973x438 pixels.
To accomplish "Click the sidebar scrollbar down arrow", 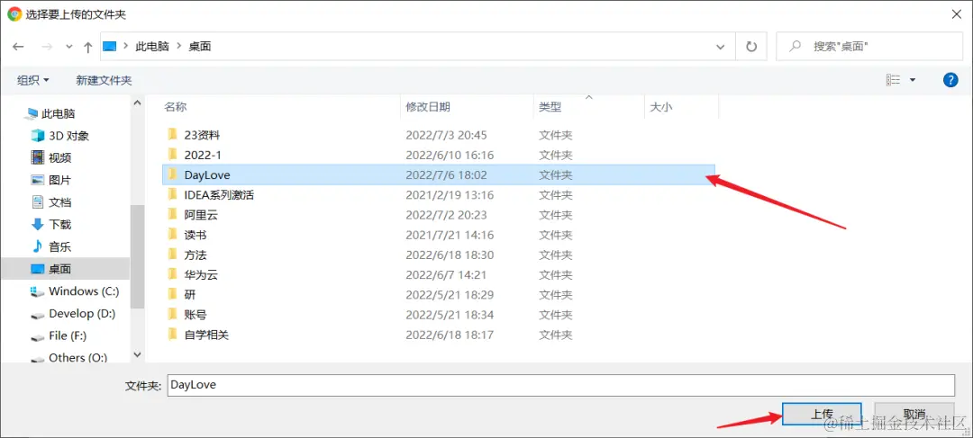I will (x=137, y=355).
